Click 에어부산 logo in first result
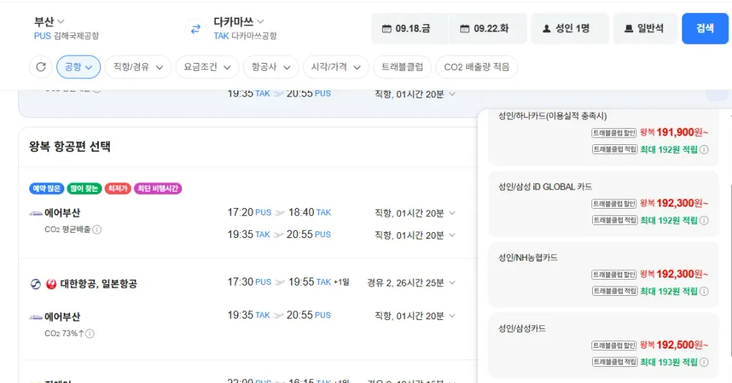The height and width of the screenshot is (383, 732). [35, 213]
